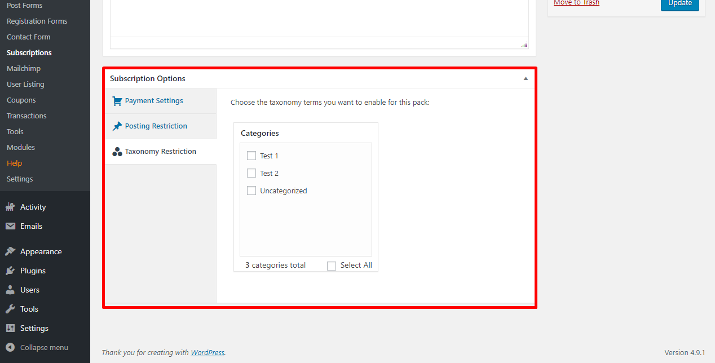Click the Tools wrench icon
Image resolution: width=715 pixels, height=363 pixels.
(x=10, y=309)
